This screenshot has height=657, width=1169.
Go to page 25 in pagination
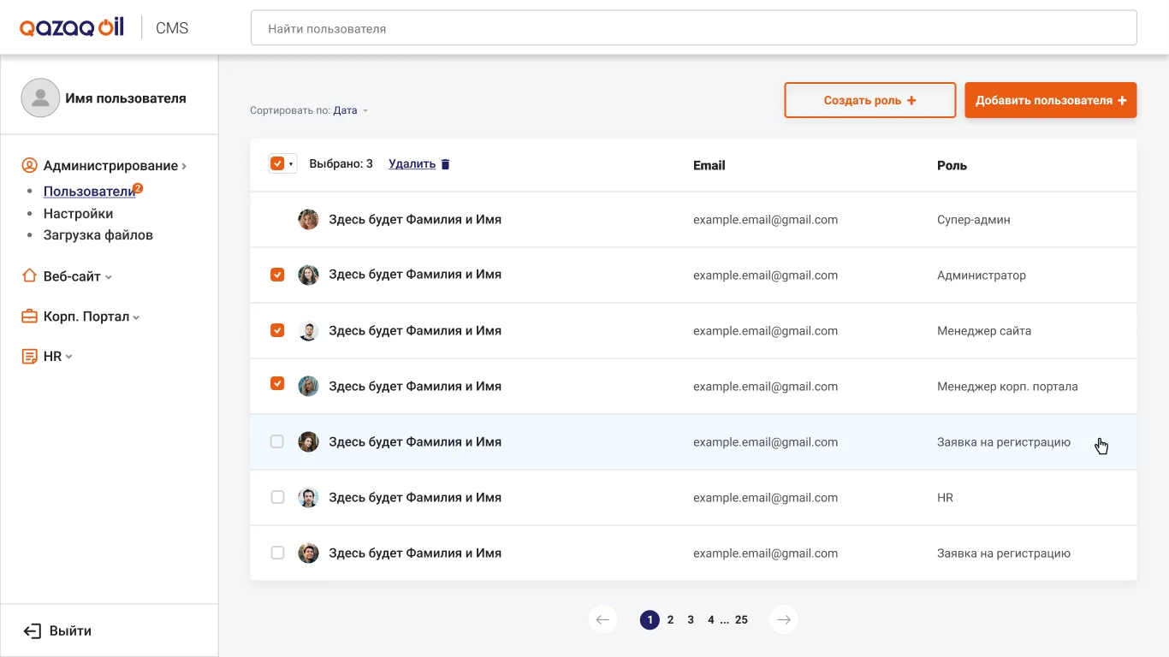point(741,620)
